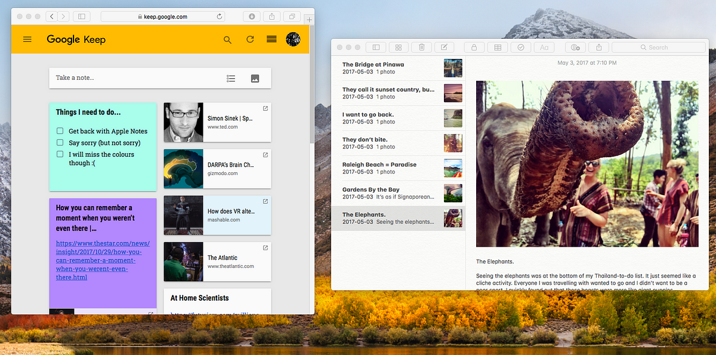Open Simon Sinek ted.com link card
This screenshot has height=355, width=716.
tap(217, 122)
